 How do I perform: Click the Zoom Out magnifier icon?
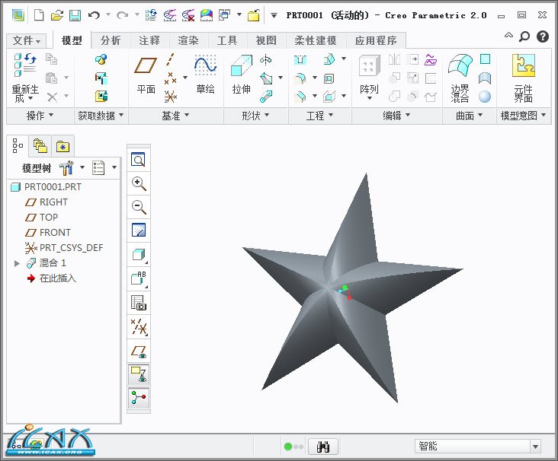139,207
